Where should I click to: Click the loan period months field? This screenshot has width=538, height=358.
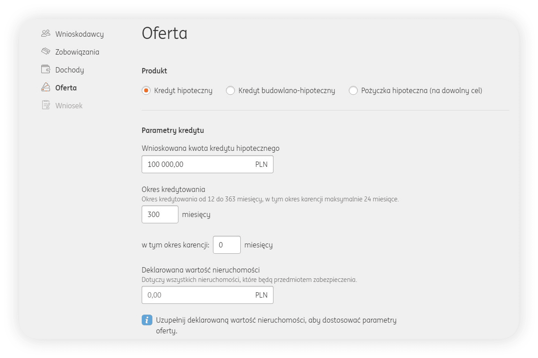click(160, 214)
